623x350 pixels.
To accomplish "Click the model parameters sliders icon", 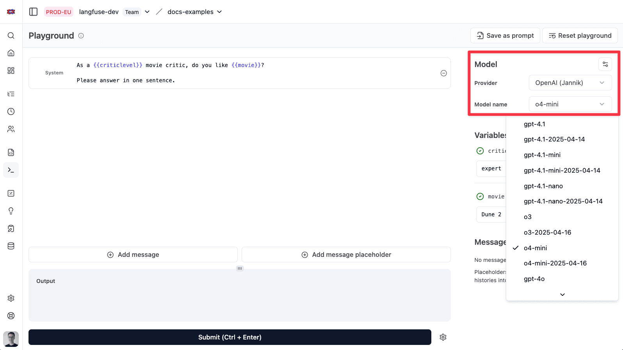I will tap(605, 64).
